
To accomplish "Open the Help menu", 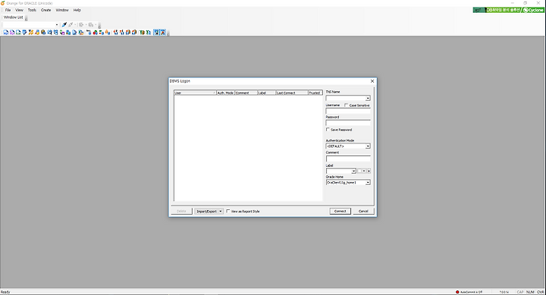I will [77, 10].
